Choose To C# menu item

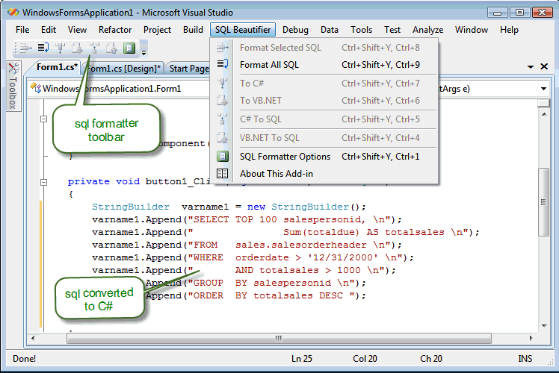tap(324, 84)
